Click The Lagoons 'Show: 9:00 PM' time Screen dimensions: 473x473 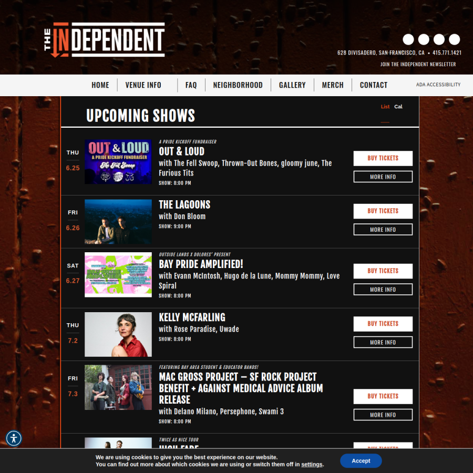click(x=175, y=226)
